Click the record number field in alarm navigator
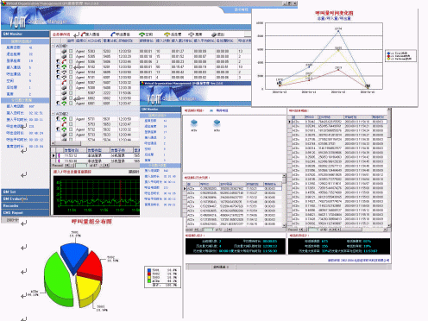The width and height of the screenshot is (428, 321). [81, 166]
